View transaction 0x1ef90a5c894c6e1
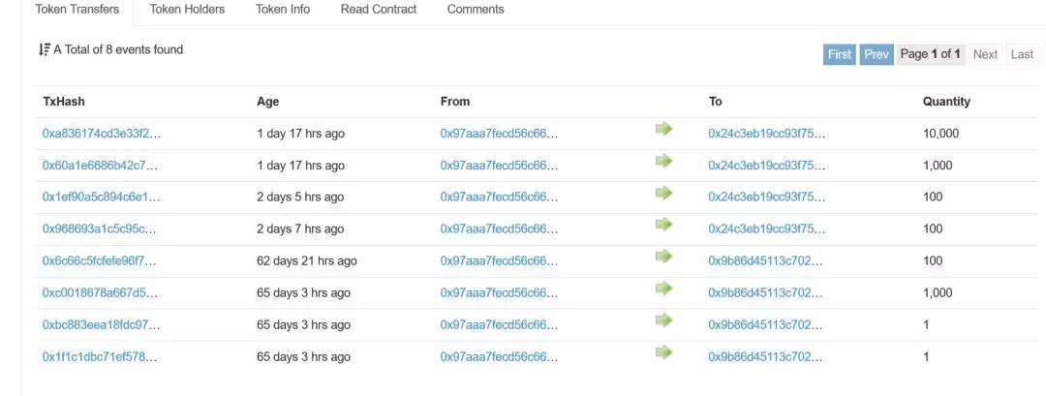Image resolution: width=1046 pixels, height=396 pixels. point(101,198)
